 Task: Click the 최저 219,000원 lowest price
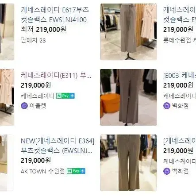click(x=43, y=30)
